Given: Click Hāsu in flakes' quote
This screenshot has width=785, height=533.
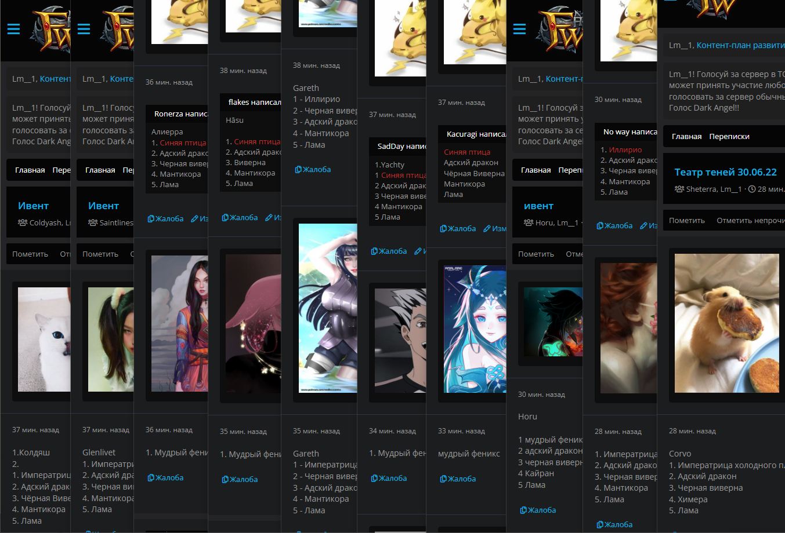Looking at the screenshot, I should point(234,120).
